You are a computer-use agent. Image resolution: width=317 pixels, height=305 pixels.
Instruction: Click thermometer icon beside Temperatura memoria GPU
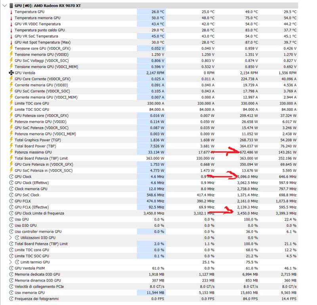pyautogui.click(x=11, y=18)
